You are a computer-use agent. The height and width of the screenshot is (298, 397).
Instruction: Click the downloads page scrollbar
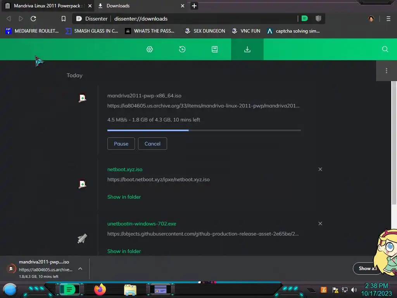394,143
